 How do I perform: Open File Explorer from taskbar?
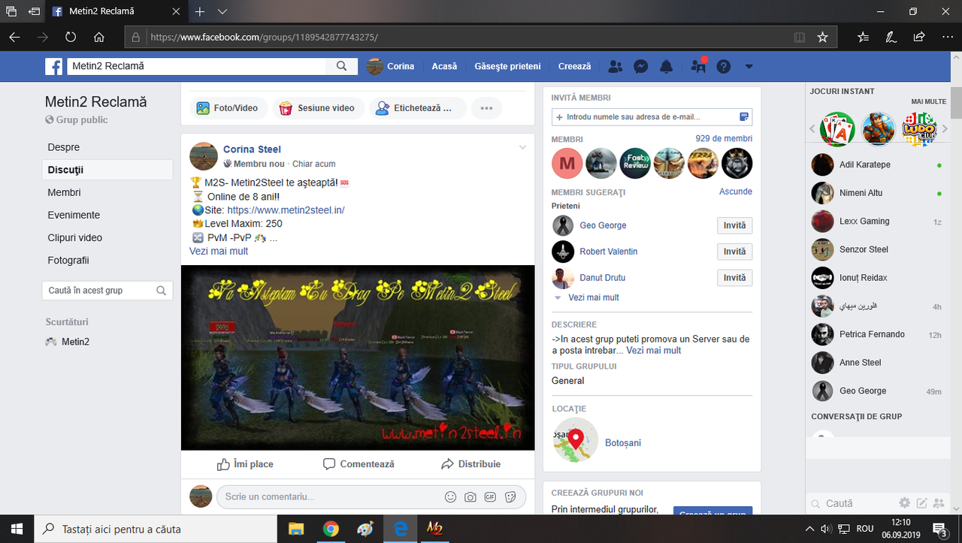(x=296, y=529)
